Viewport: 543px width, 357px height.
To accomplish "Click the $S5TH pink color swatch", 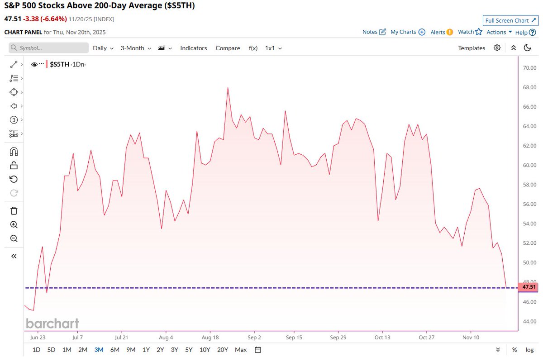I will click(x=47, y=64).
